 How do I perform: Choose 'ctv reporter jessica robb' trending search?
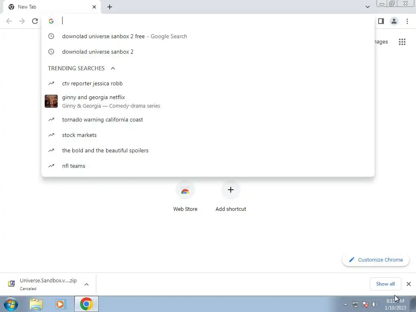tap(208, 83)
